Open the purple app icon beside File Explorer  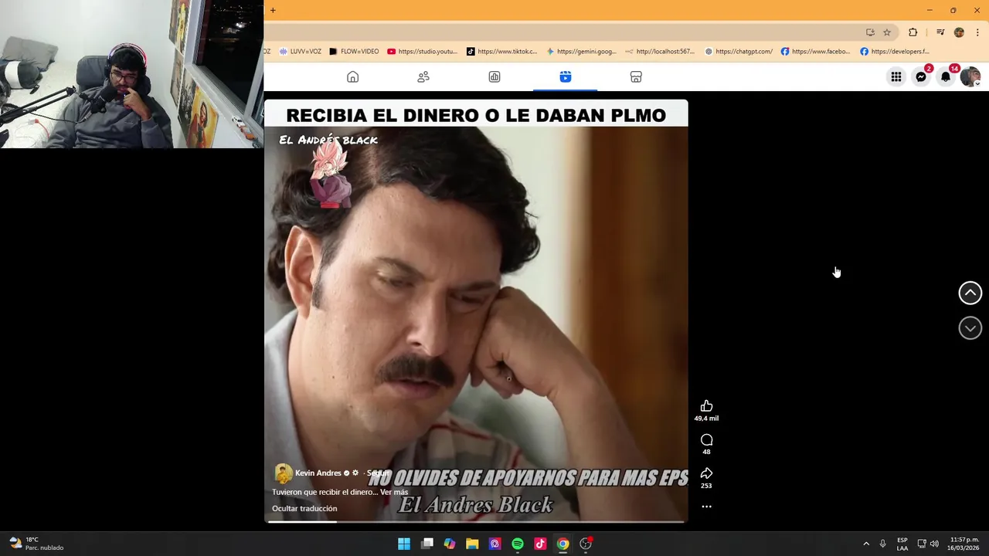click(x=495, y=544)
